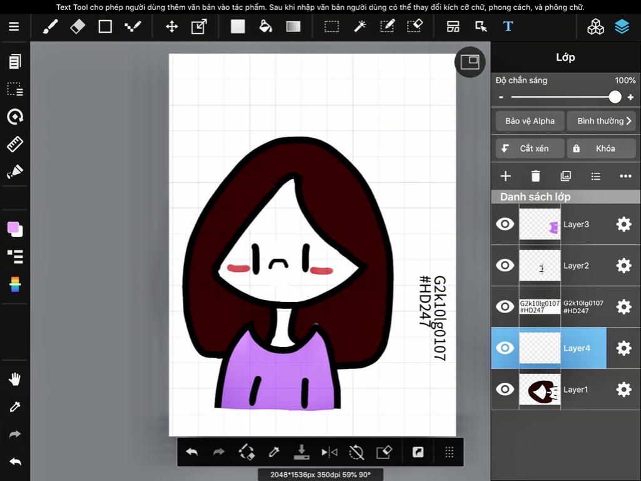
Task: Select the Hand pan tool
Action: 15,379
